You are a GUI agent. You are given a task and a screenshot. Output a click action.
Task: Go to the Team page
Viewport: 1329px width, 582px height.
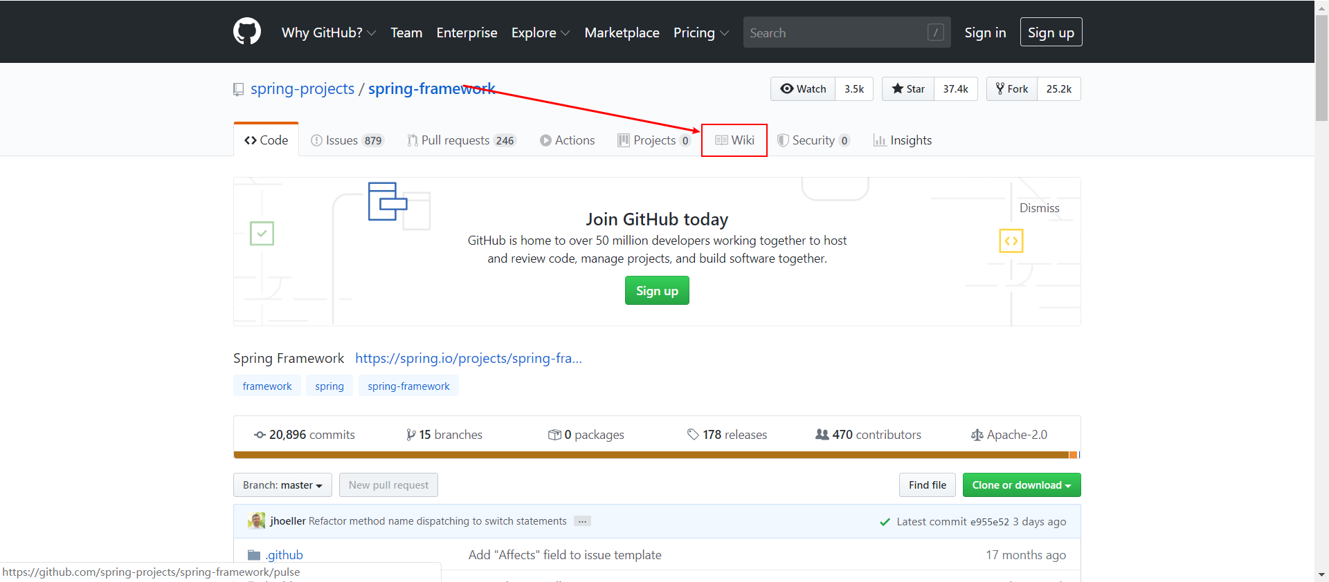pos(406,32)
